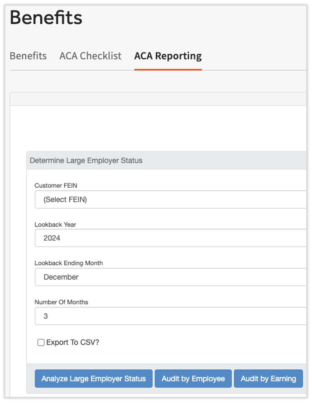
Task: Select the value 3 in Number Of Months
Action: tap(166, 316)
